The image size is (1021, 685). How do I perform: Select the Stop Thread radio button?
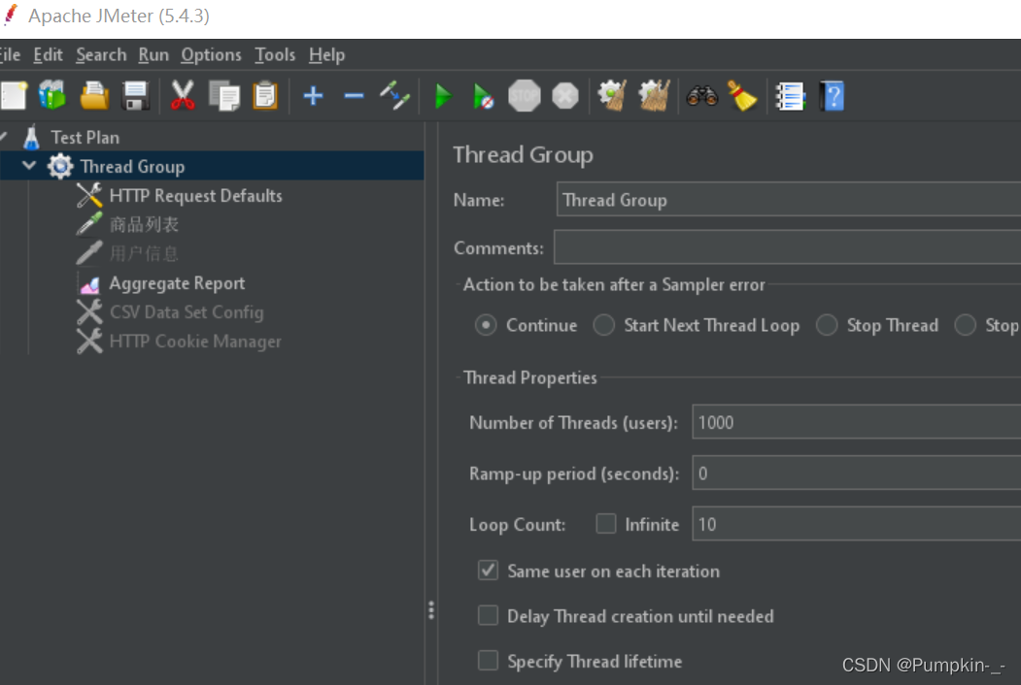tap(827, 325)
